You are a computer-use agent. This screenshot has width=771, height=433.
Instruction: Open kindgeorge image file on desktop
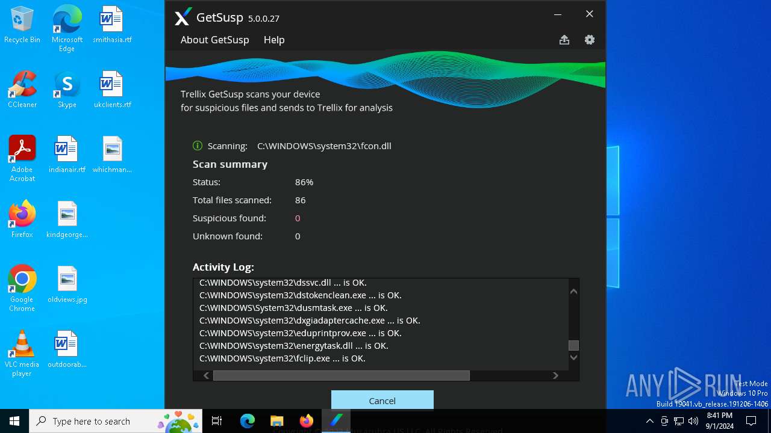pyautogui.click(x=67, y=220)
